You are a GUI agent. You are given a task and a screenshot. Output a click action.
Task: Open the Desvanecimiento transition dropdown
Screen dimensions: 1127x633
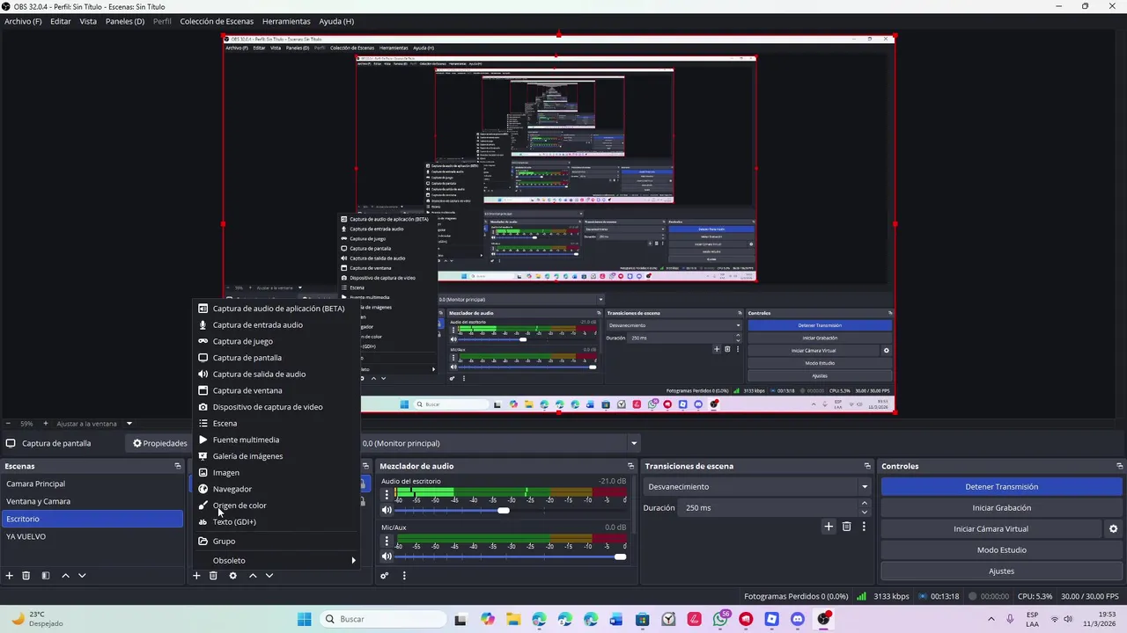758,487
